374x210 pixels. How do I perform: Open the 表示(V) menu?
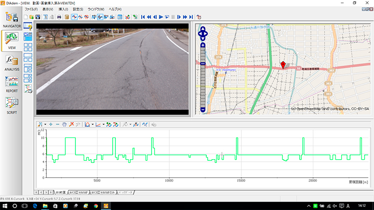click(x=48, y=9)
